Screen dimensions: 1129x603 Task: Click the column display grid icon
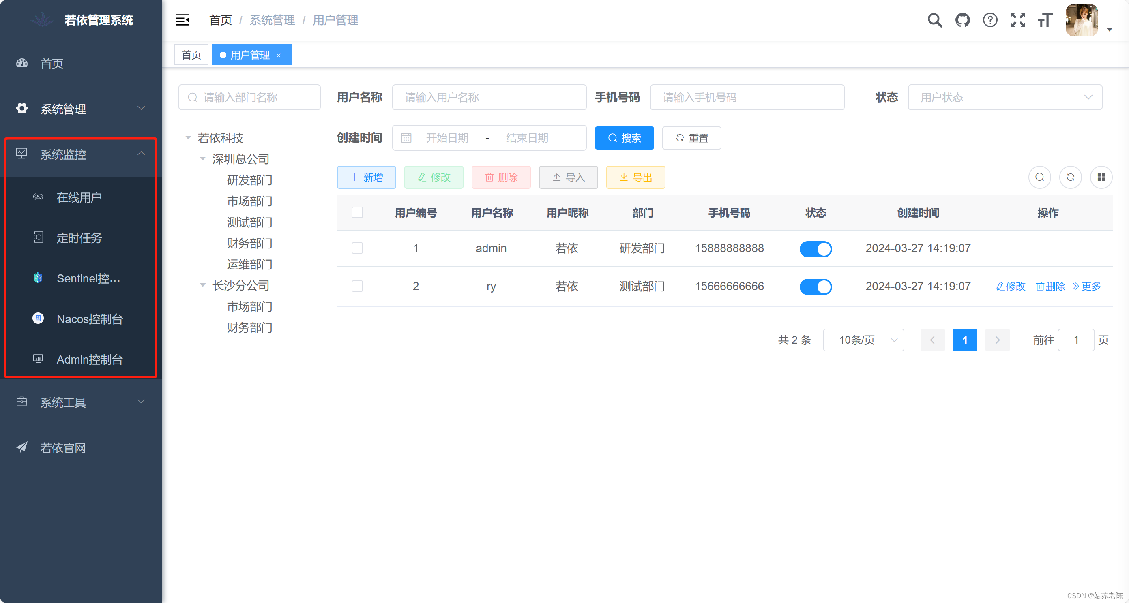coord(1101,177)
